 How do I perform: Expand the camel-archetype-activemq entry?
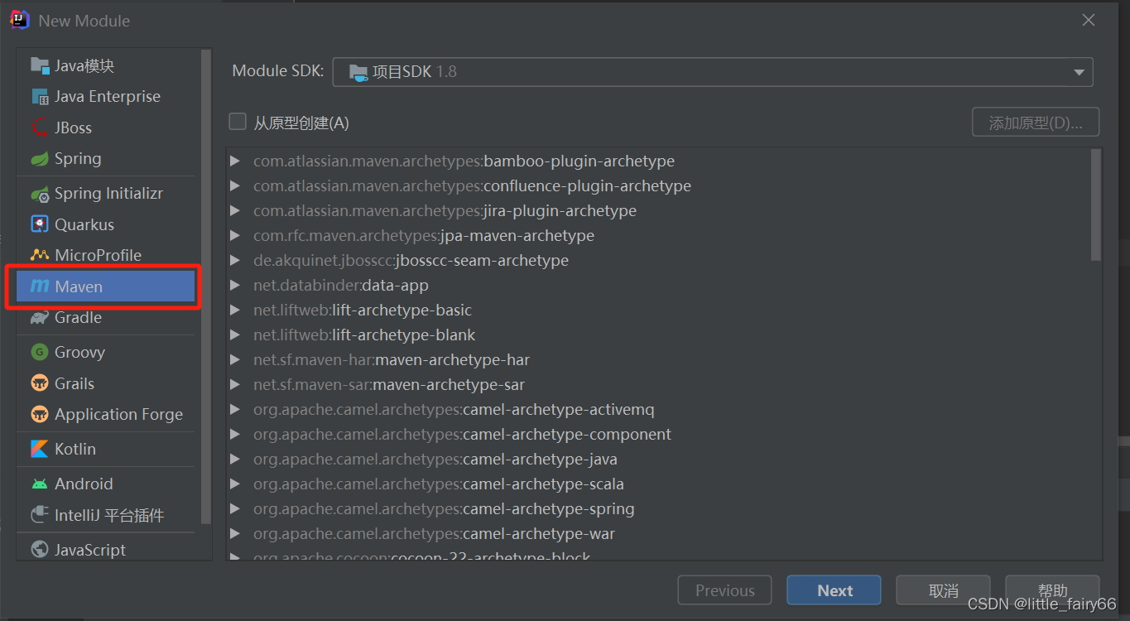click(235, 410)
